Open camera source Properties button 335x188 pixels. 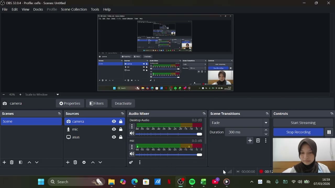pos(70,103)
